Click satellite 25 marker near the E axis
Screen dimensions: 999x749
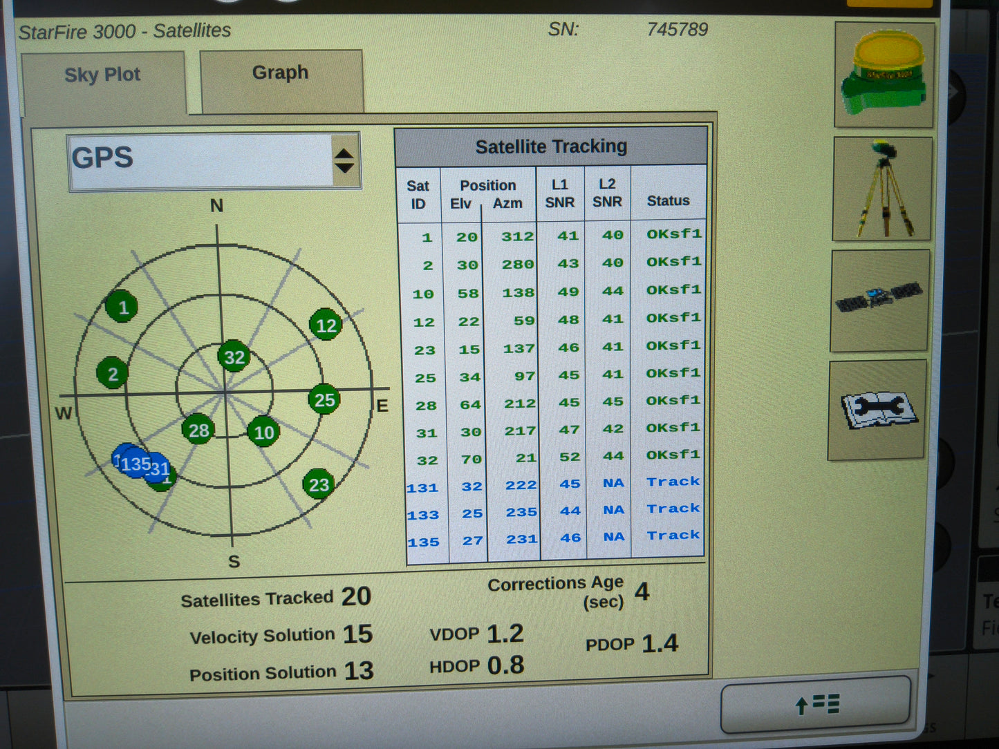[x=322, y=400]
